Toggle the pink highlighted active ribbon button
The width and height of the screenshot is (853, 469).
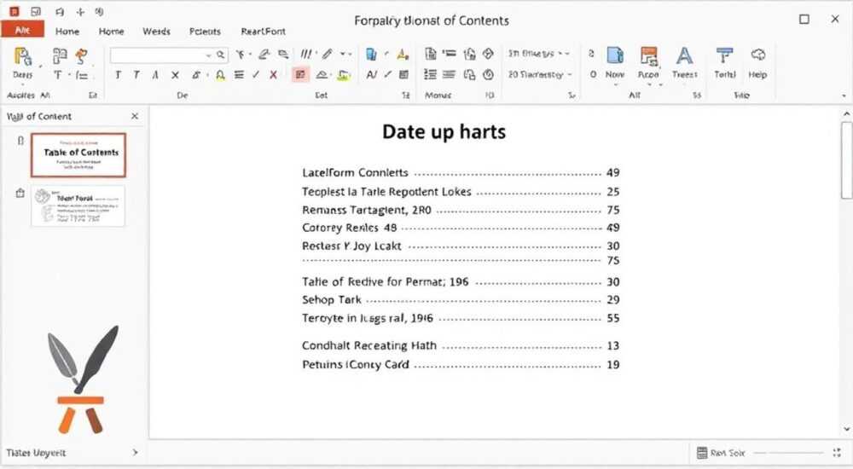301,74
